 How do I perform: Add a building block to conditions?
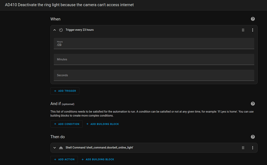(x=102, y=124)
